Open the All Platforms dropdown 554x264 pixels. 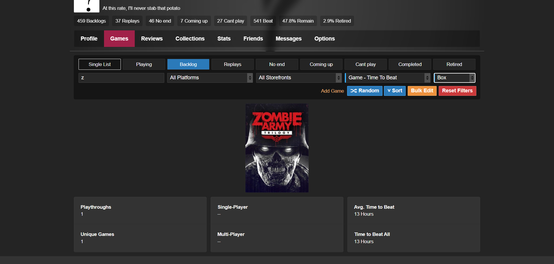tap(210, 78)
